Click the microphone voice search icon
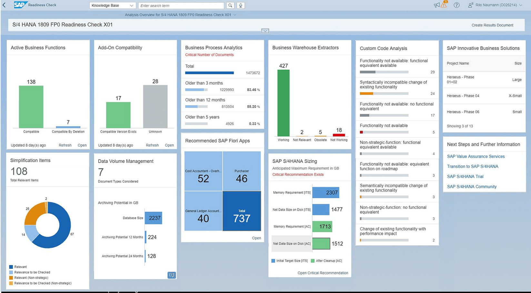Screen dimensions: 531x293 (x=240, y=5)
